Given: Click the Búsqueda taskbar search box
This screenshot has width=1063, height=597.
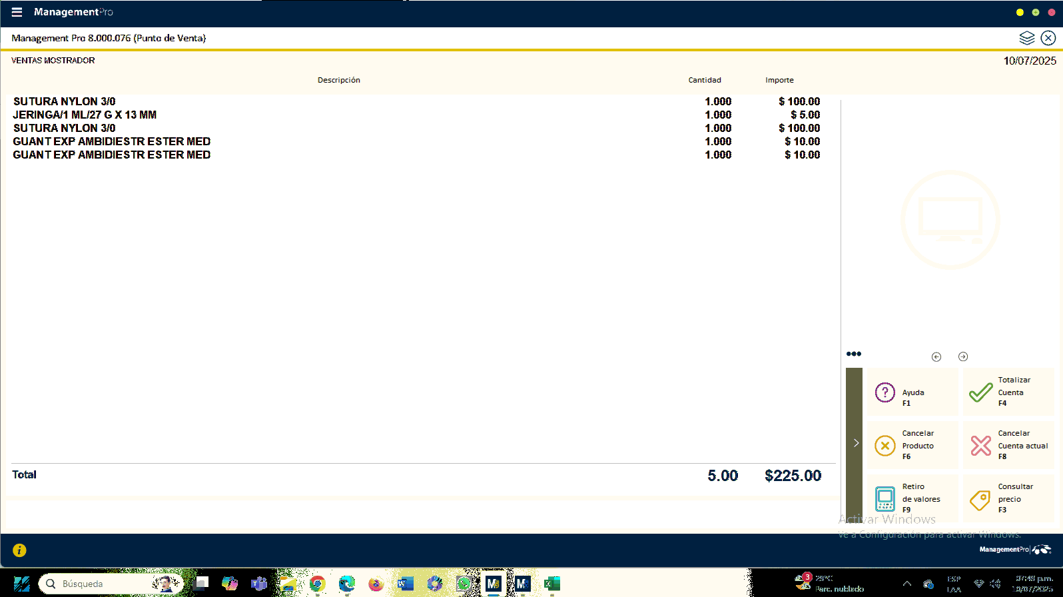Looking at the screenshot, I should 111,584.
